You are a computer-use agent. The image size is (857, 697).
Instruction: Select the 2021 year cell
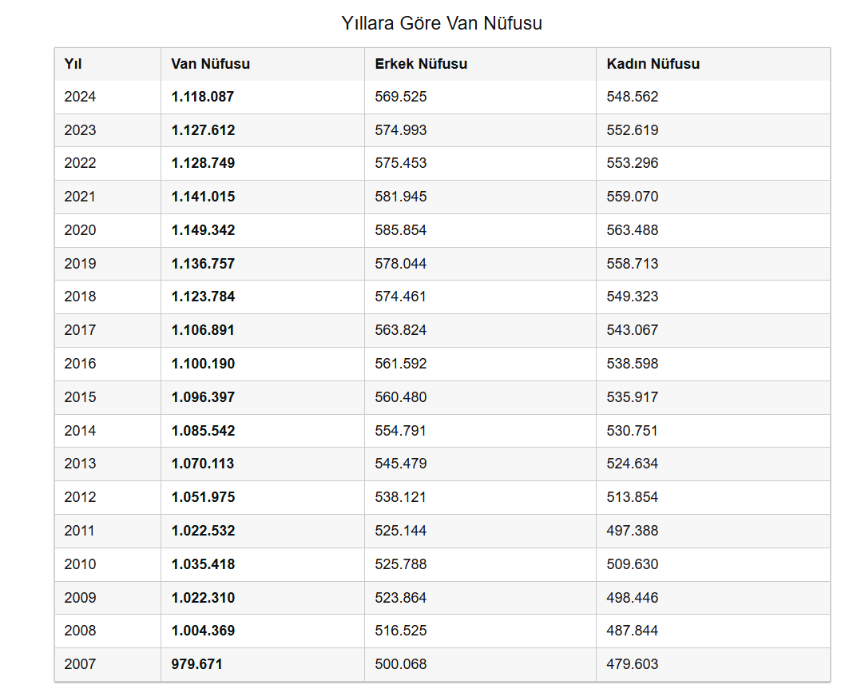click(x=80, y=197)
